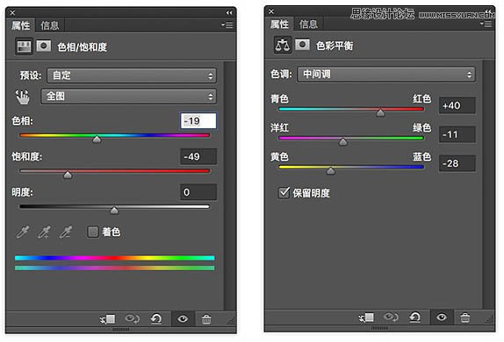Click the 青色 label
This screenshot has height=342, width=504.
279,98
